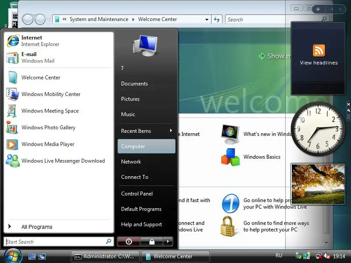Open clock gadget options wrench

pyautogui.click(x=348, y=110)
